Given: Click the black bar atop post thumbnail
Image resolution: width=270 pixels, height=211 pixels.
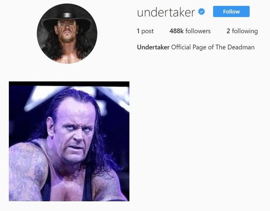Looking at the screenshot, I should (69, 84).
